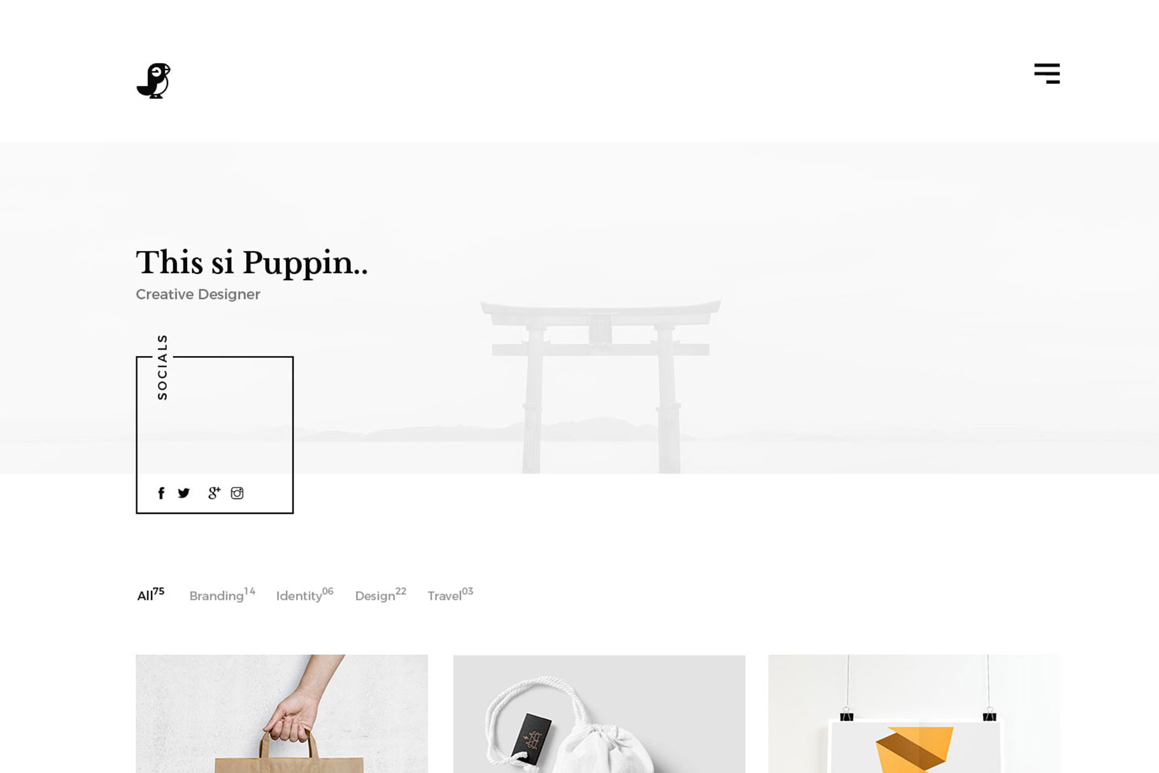The width and height of the screenshot is (1159, 773).
Task: Open the white drawstring bag thumbnail
Action: coord(599,714)
